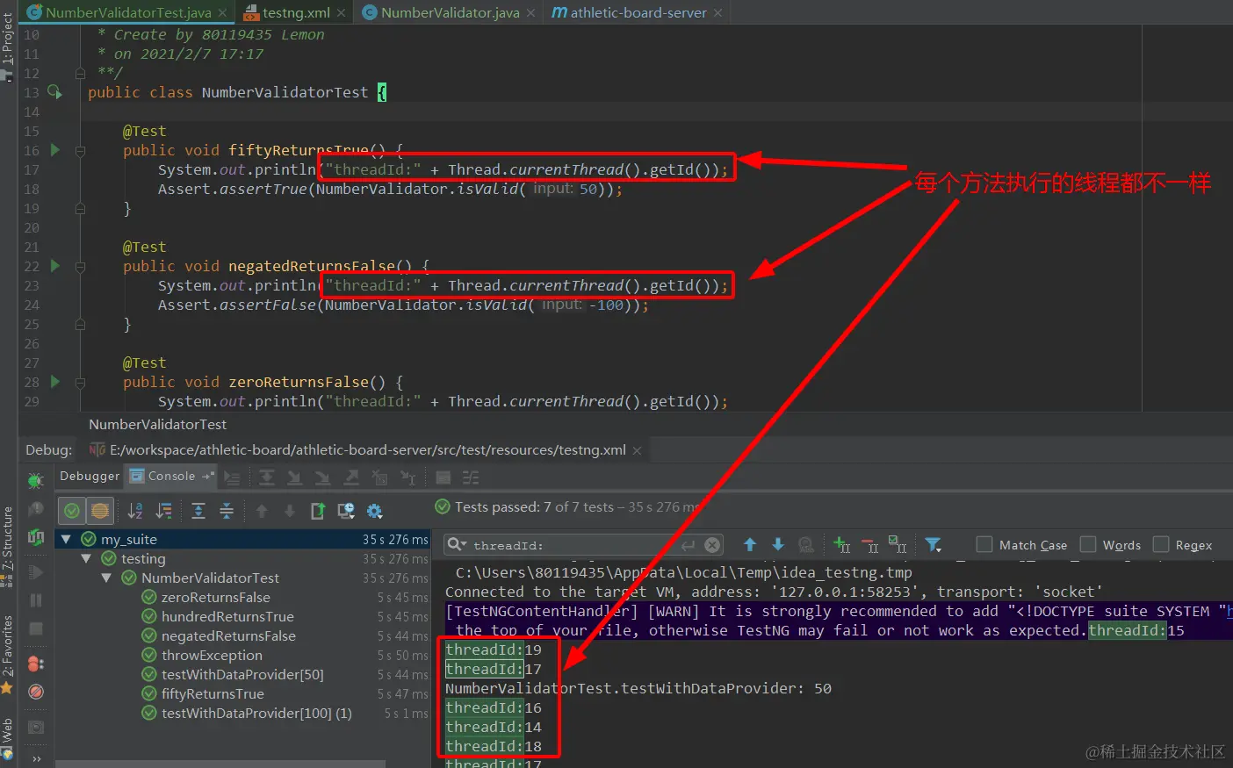Open the Structure tool window
The width and height of the screenshot is (1233, 768).
tap(8, 546)
